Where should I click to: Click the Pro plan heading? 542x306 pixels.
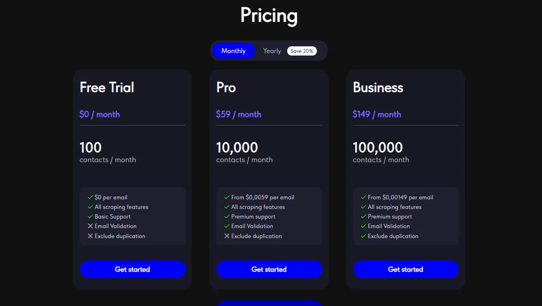226,87
